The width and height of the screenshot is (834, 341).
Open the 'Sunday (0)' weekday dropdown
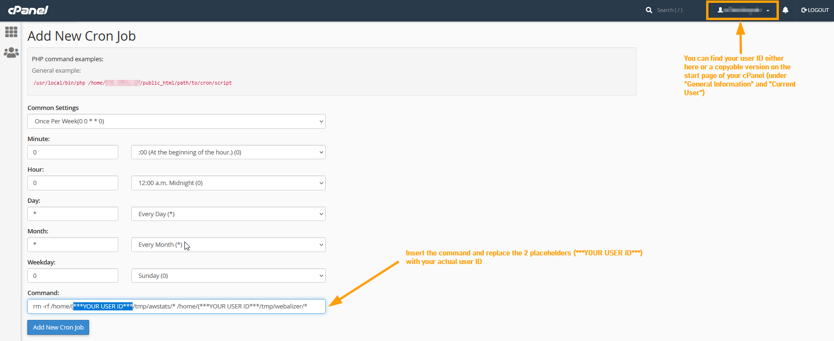228,275
